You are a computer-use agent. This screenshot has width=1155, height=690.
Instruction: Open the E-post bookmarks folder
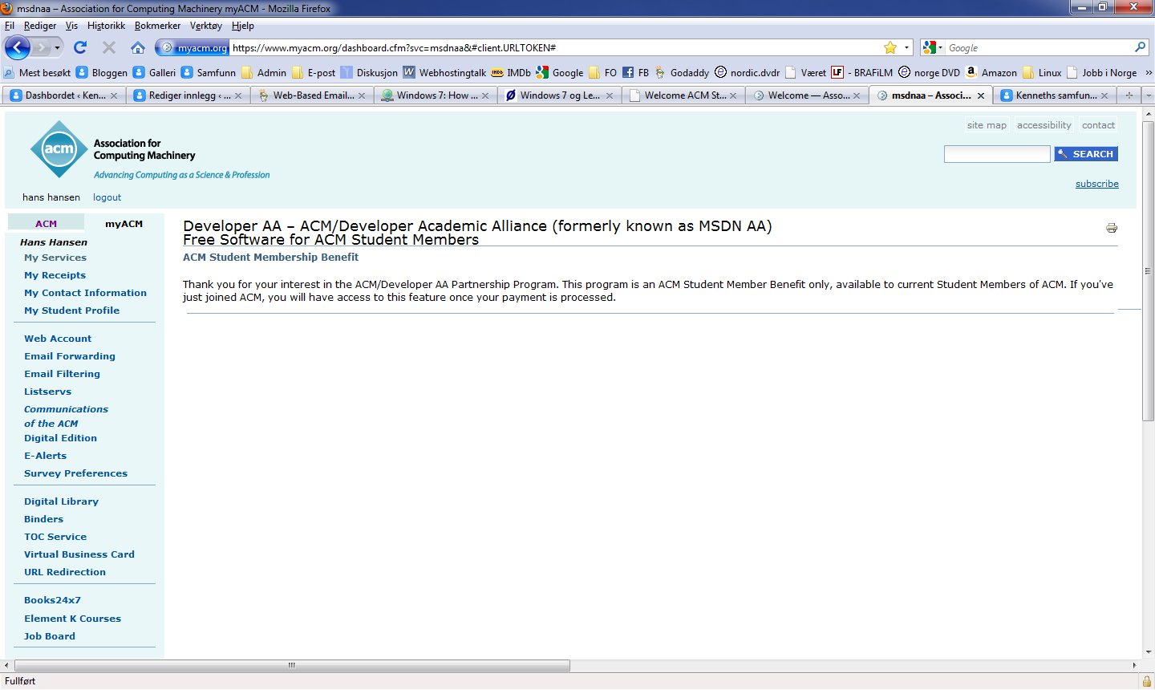pos(314,72)
